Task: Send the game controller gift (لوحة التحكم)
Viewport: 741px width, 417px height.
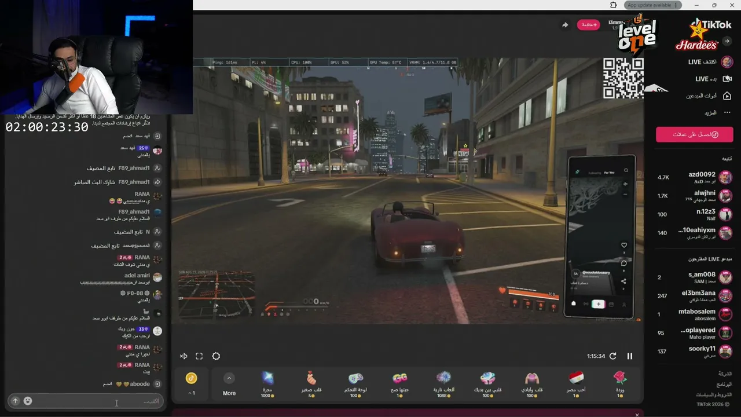Action: point(355,384)
